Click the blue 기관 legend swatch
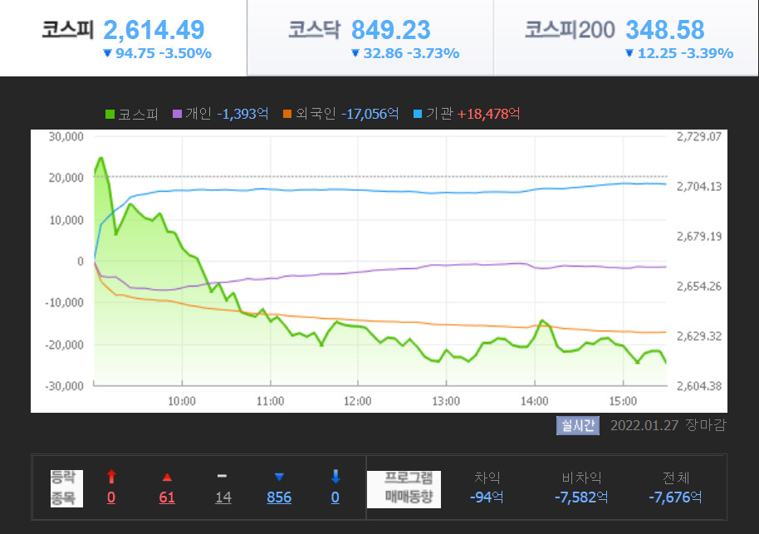Viewport: 759px width, 534px height. coord(418,114)
